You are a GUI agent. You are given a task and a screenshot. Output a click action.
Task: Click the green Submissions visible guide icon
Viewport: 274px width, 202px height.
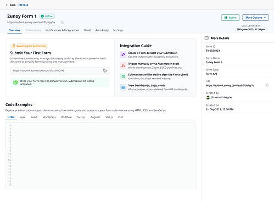point(123,76)
